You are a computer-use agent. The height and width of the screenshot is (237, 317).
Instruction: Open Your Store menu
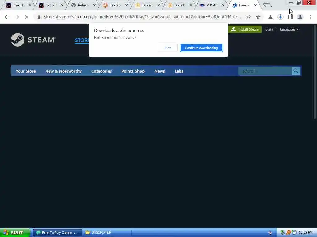click(26, 71)
